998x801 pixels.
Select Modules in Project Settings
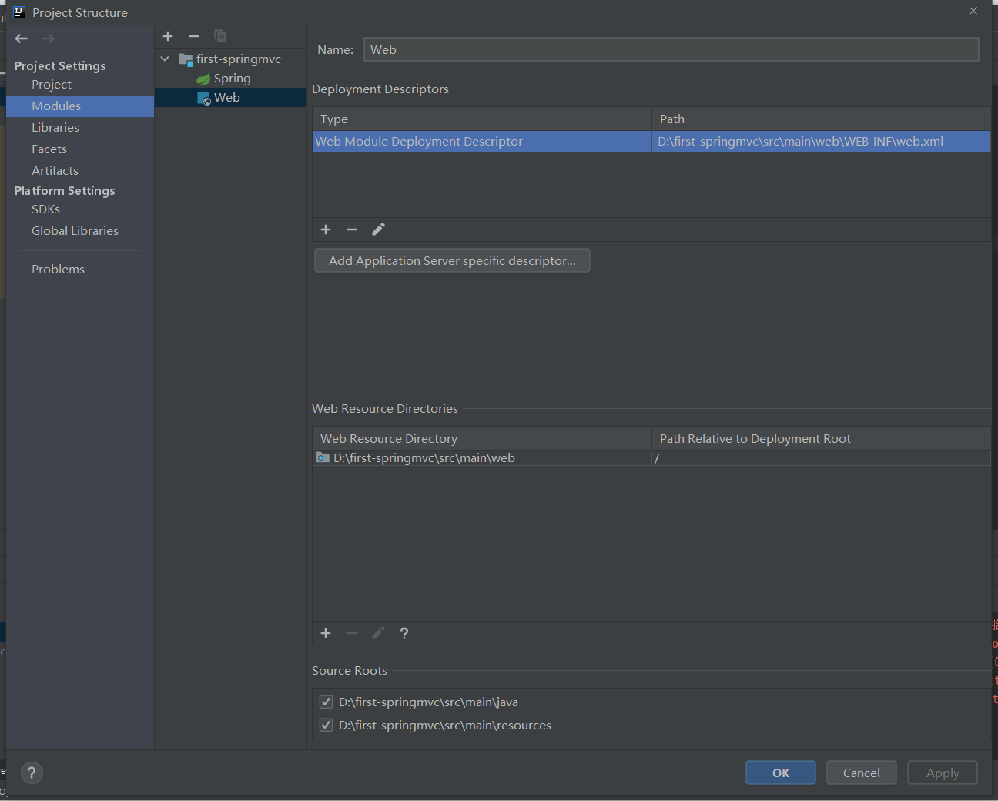[80, 106]
